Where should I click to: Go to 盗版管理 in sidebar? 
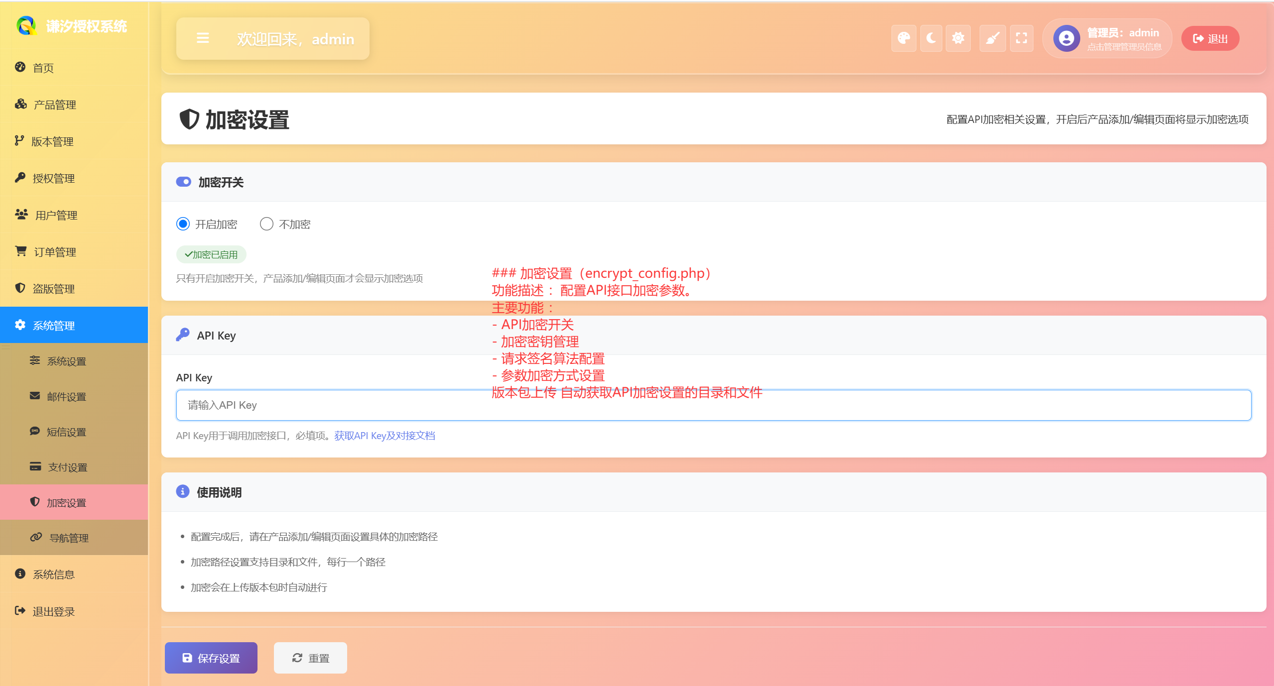click(x=74, y=289)
